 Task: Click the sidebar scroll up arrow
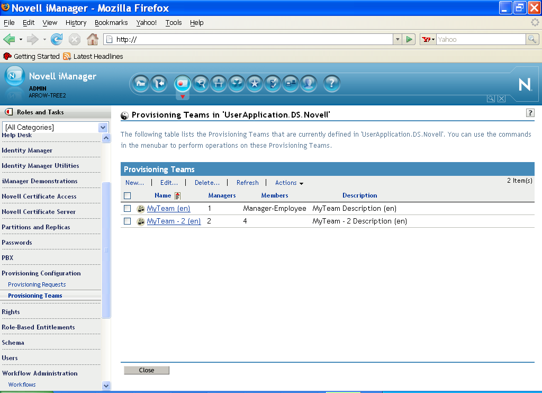pyautogui.click(x=106, y=138)
